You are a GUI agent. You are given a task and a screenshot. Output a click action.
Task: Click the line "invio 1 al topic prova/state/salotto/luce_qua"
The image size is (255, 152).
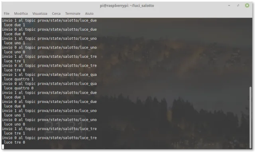[x=49, y=75]
